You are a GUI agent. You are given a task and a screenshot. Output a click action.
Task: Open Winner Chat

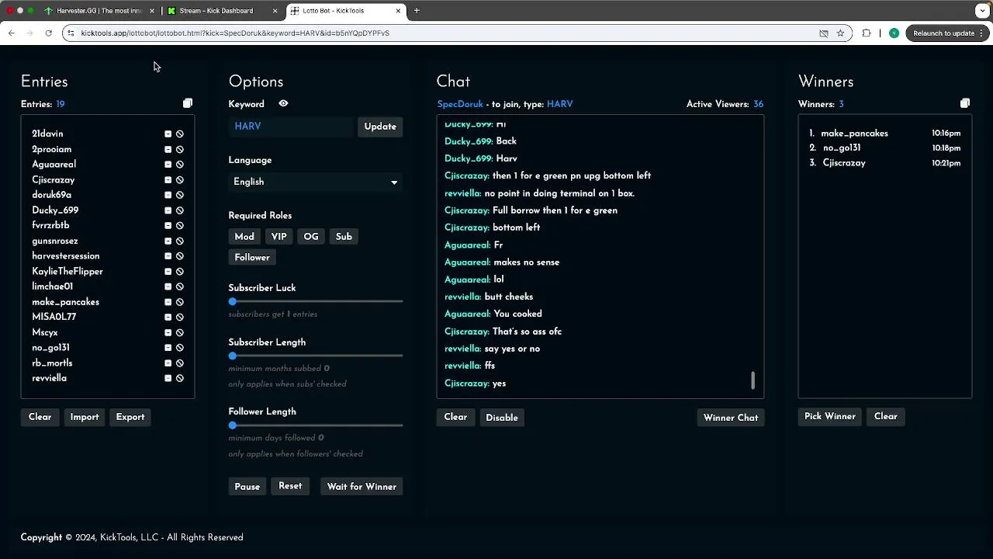pyautogui.click(x=731, y=418)
